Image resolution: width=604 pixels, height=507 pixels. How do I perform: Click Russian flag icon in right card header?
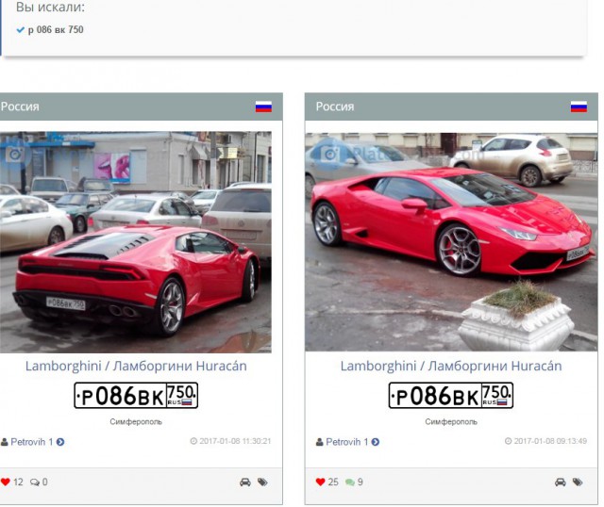point(579,106)
